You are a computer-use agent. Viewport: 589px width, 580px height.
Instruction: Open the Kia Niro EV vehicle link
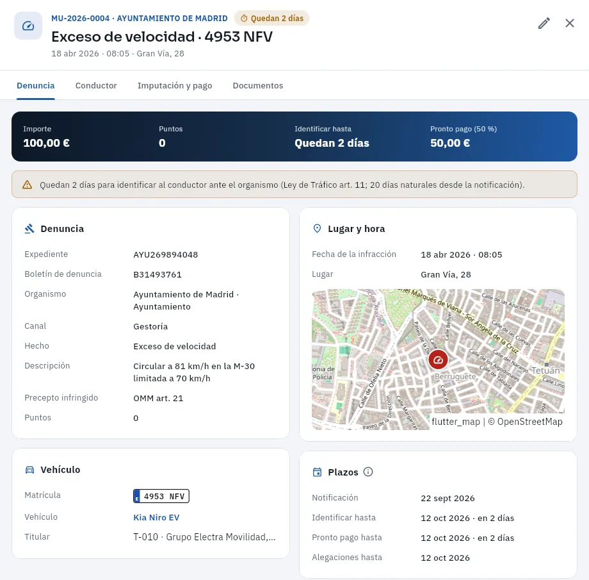point(156,518)
